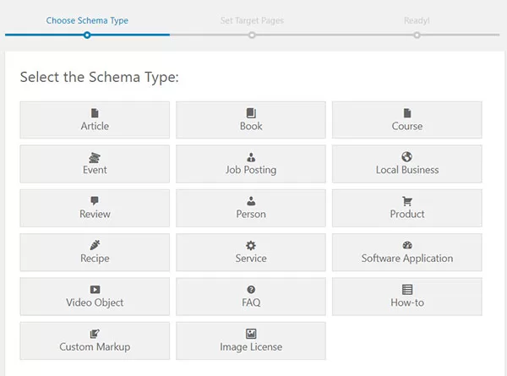Select Local Business schema label
This screenshot has height=376, width=507.
pos(407,170)
